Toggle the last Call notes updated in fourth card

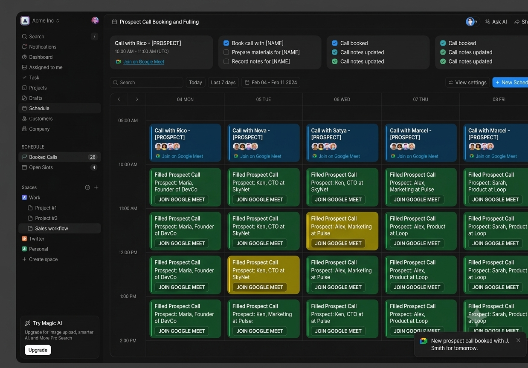click(443, 61)
